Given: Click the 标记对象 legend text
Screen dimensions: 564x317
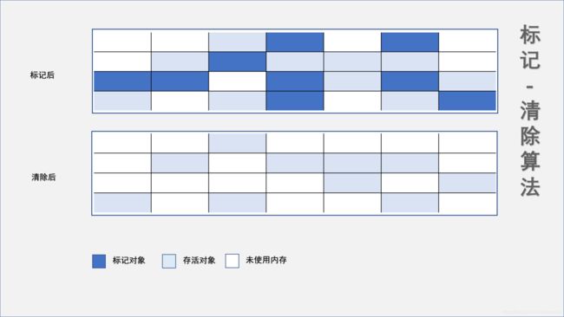Looking at the screenshot, I should [128, 261].
